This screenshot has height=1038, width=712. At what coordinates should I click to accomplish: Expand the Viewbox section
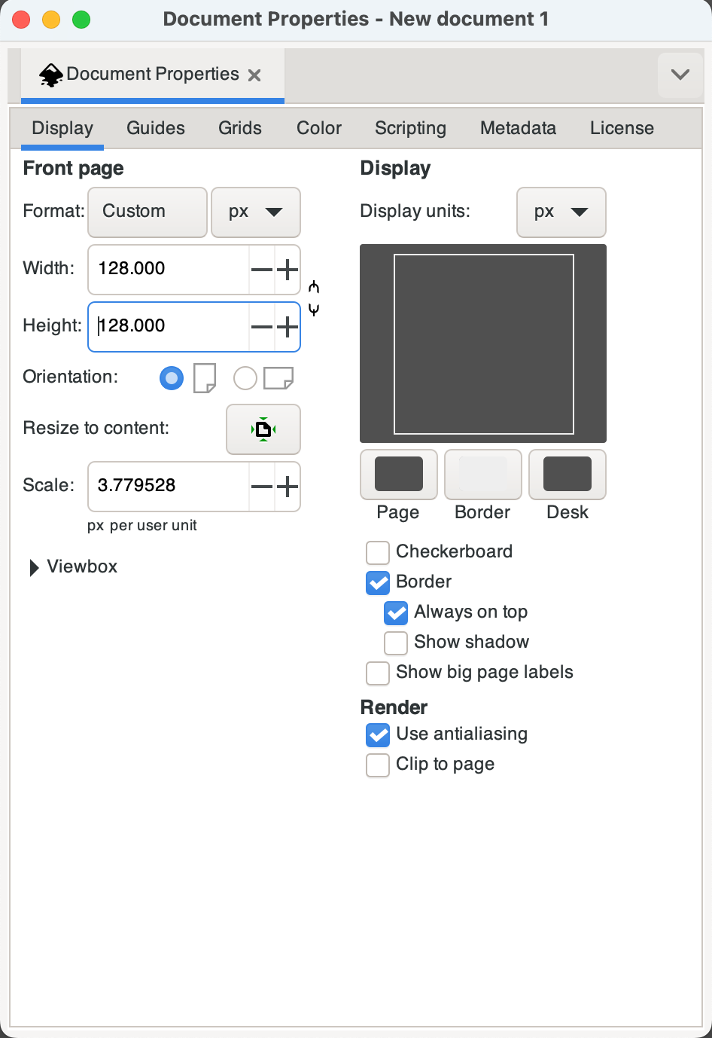tap(73, 566)
